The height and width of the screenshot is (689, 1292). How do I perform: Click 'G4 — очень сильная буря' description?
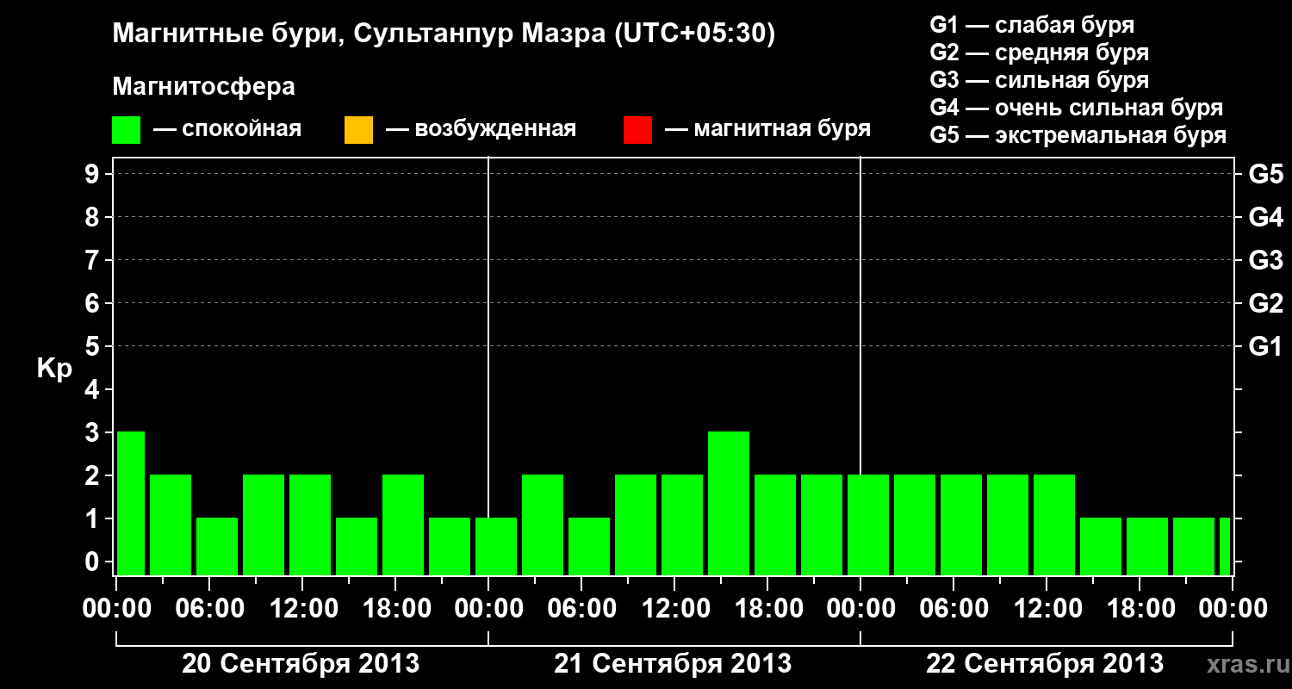(1077, 108)
